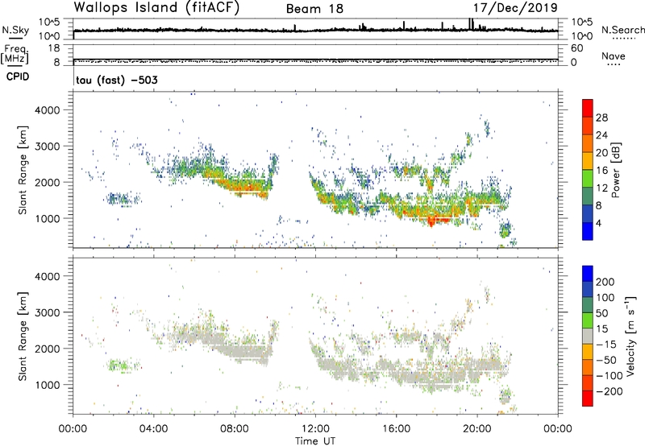Click the '28' power colorbar value
The image size is (645, 446).
click(x=601, y=118)
